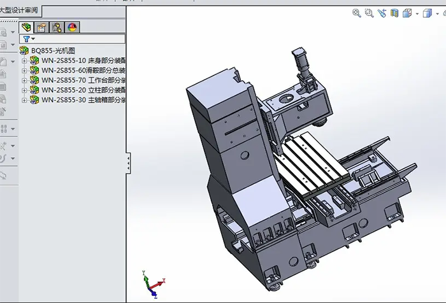Click the Section View icon
The image size is (446, 303).
[394, 13]
